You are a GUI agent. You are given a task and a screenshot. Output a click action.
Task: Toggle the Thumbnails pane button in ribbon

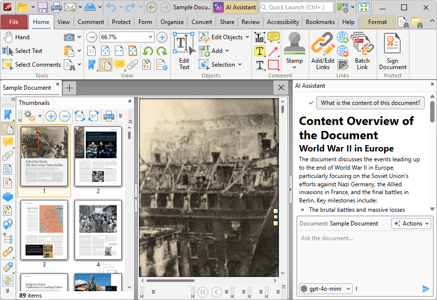(x=106, y=65)
